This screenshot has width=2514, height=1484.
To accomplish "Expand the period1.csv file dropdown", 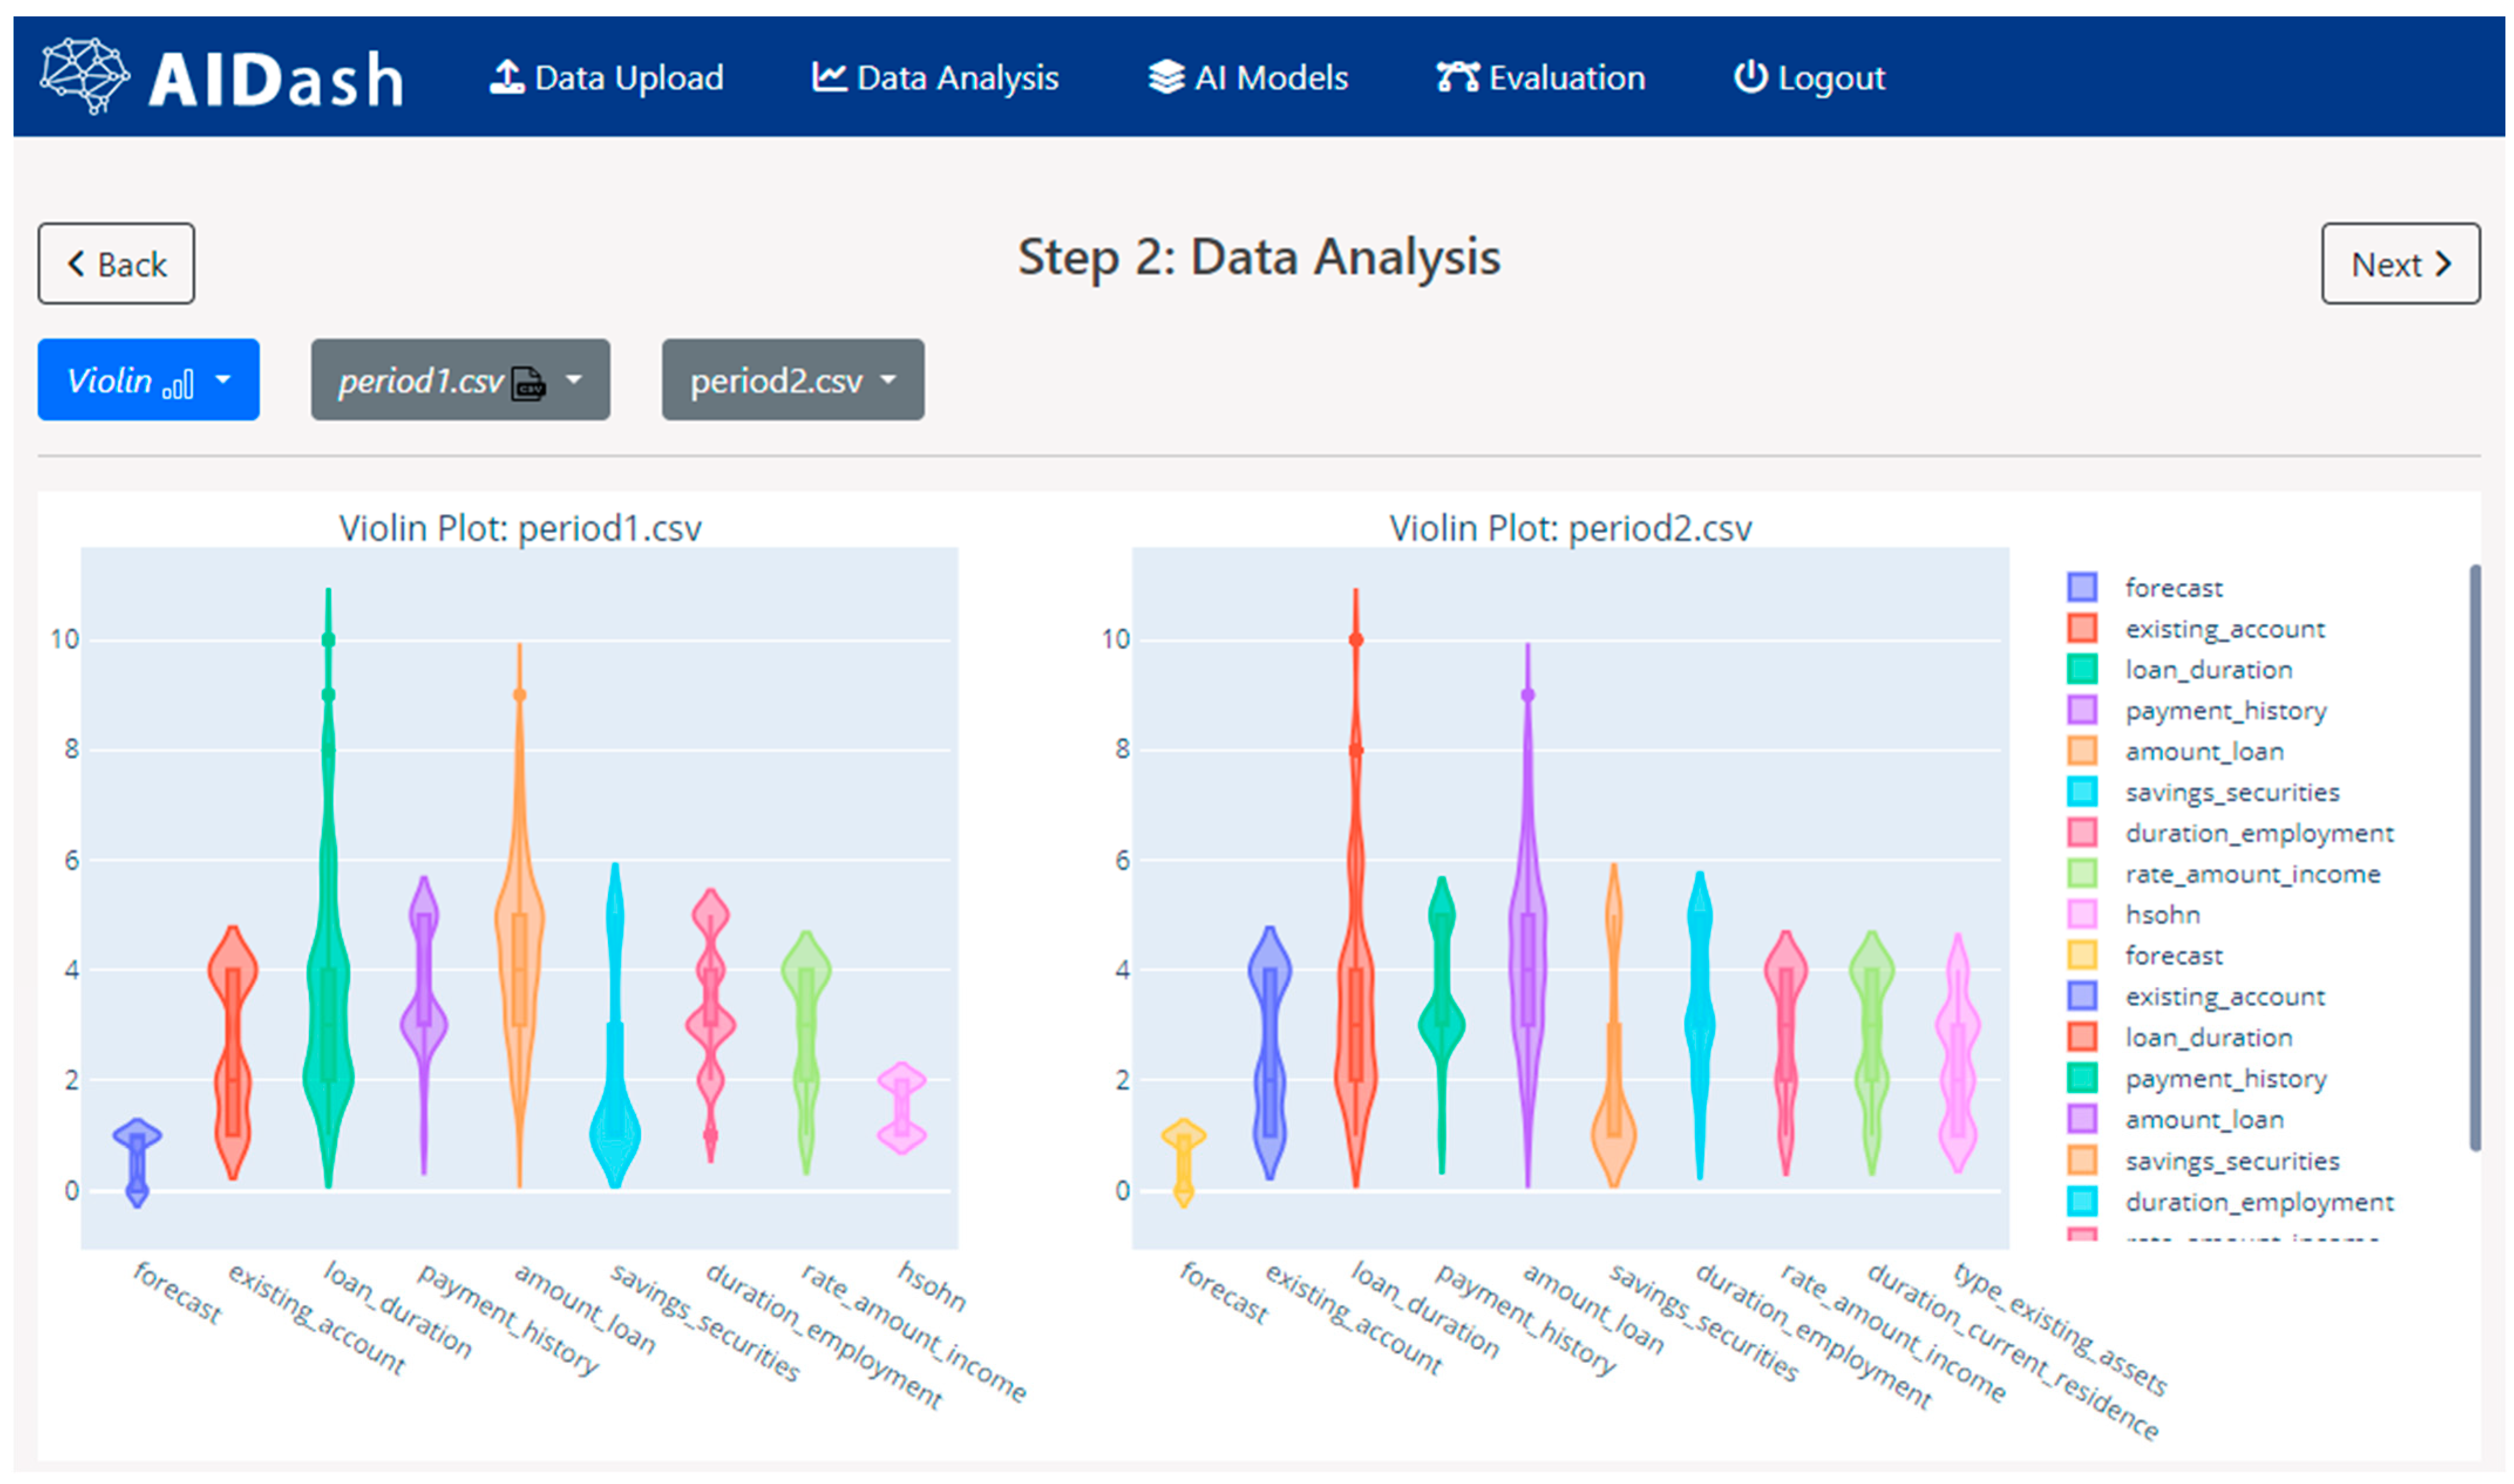I will [460, 380].
